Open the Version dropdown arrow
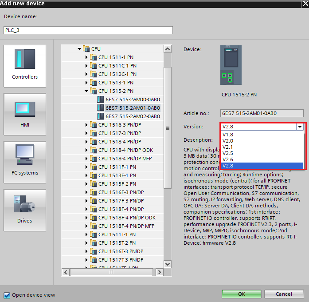Viewport: 309px width, 302px height. (300, 127)
